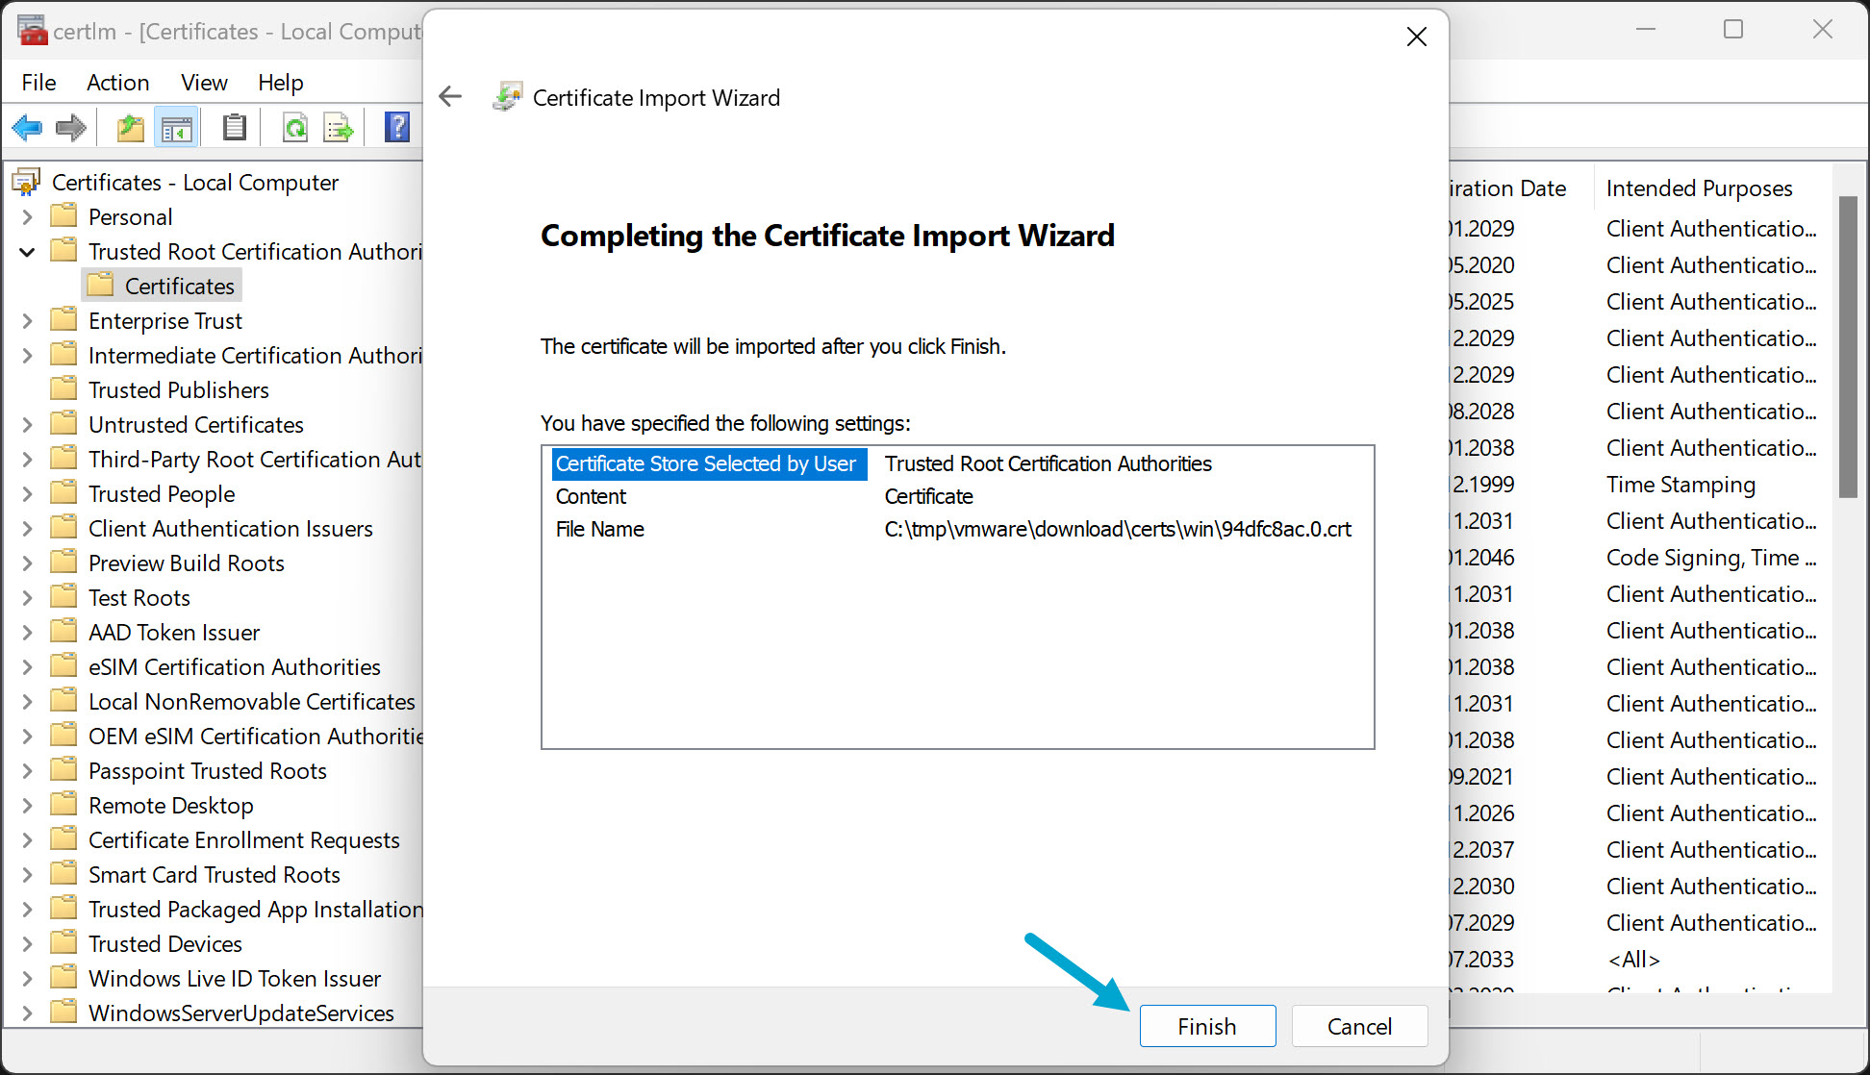Click the wizard's back arrow
The width and height of the screenshot is (1870, 1075).
pyautogui.click(x=449, y=96)
